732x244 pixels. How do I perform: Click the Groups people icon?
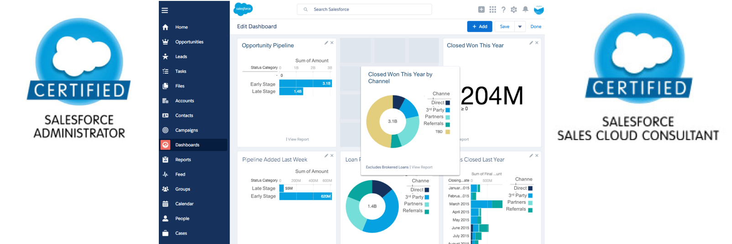point(165,189)
